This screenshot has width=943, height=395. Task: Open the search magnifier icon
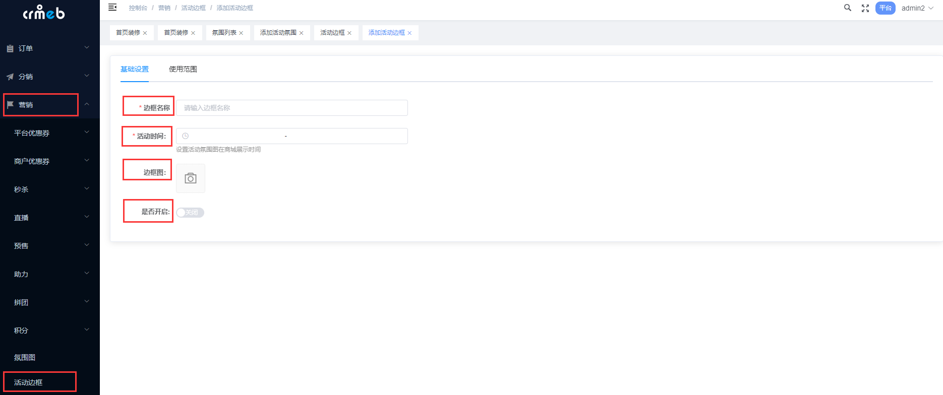click(848, 8)
